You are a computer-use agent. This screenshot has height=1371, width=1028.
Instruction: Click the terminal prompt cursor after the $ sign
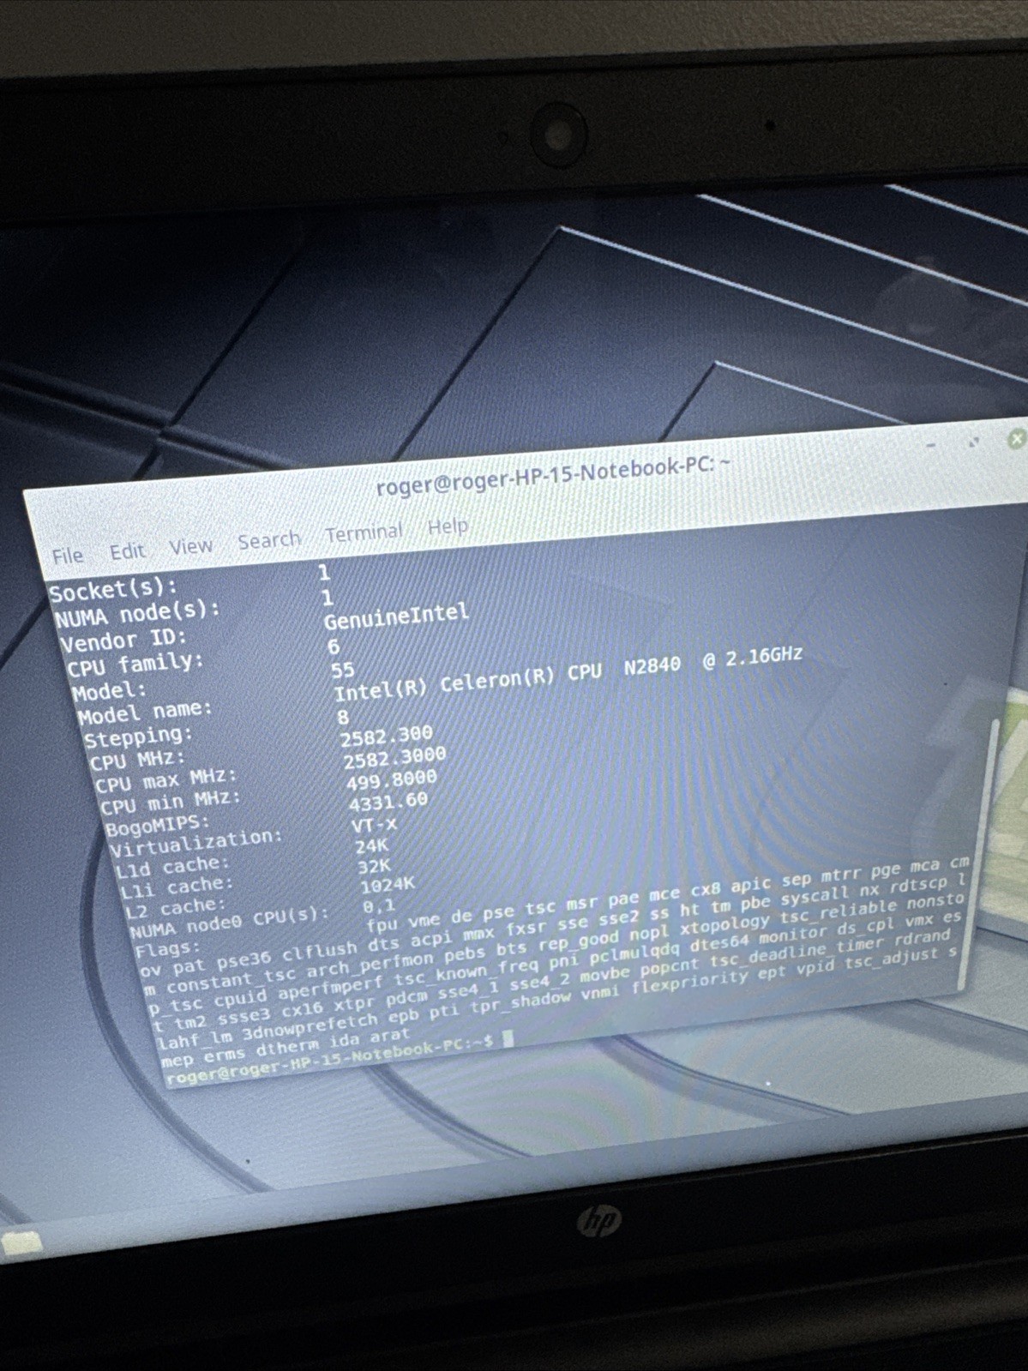tap(508, 1038)
